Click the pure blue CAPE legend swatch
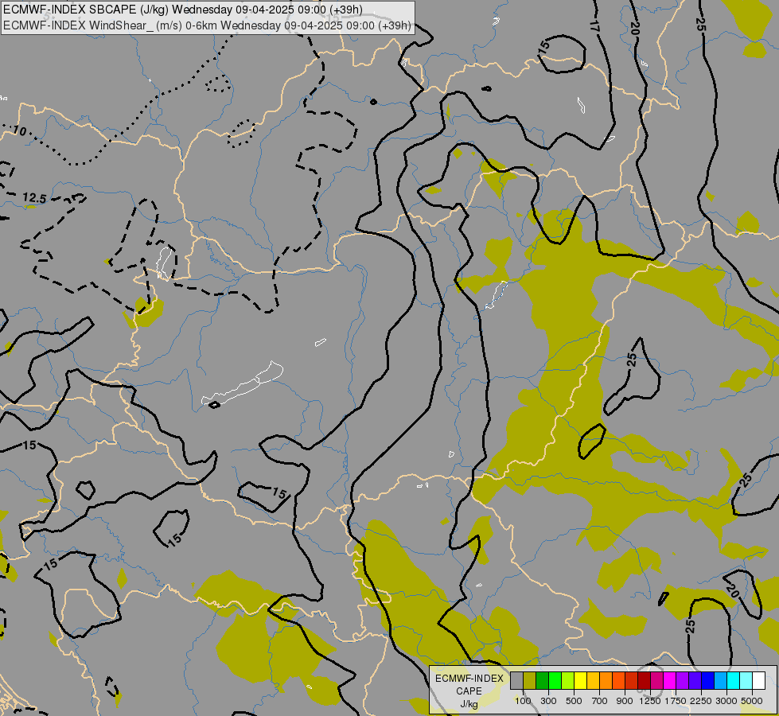Screen dimensions: 779x716 [x=708, y=681]
